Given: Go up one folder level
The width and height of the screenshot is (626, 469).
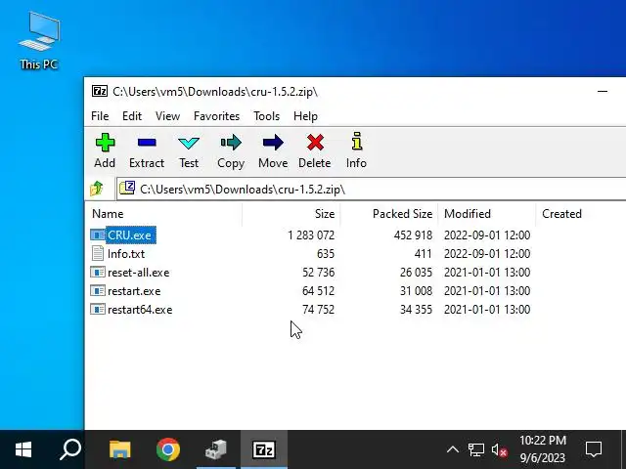Looking at the screenshot, I should [x=97, y=189].
